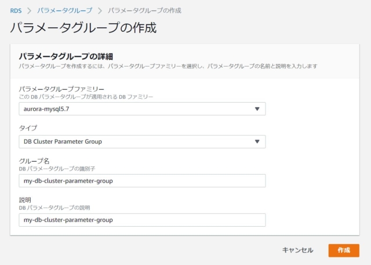Click the キャンセル button

pos(297,250)
